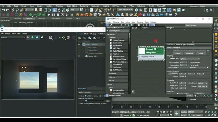Click the stop square in second toolbar row

tap(58, 15)
